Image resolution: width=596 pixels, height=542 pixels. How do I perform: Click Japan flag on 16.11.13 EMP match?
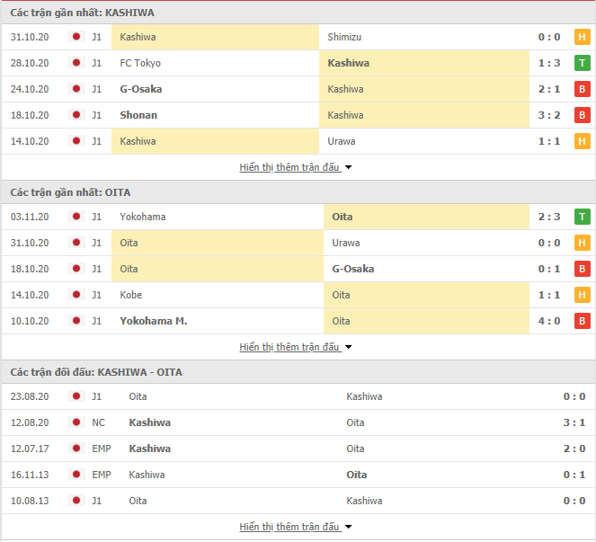pos(76,474)
